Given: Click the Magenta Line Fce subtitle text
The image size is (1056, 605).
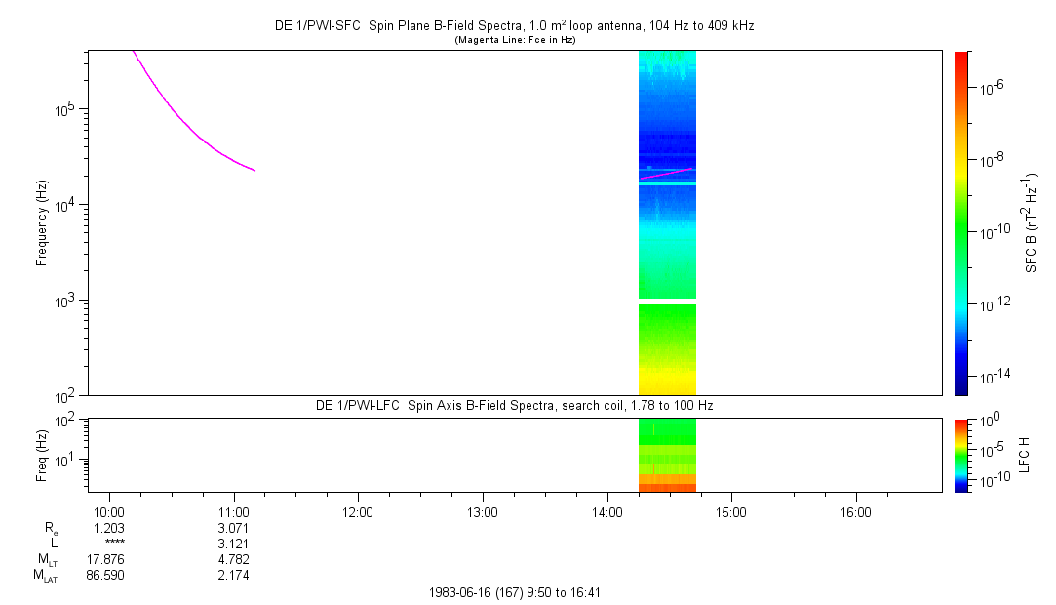Looking at the screenshot, I should coord(514,40).
